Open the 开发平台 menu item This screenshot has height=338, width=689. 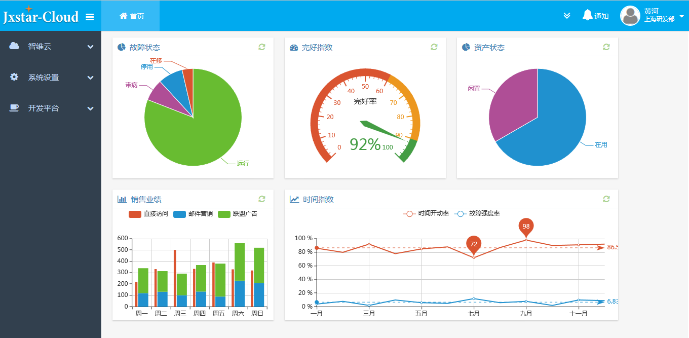tap(51, 108)
